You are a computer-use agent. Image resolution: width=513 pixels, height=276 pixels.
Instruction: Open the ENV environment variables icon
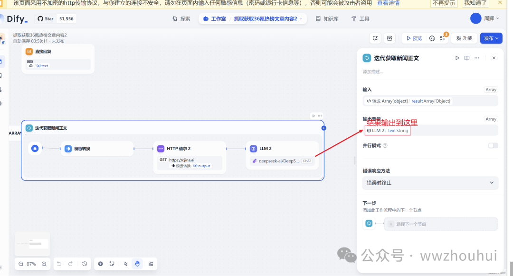coord(389,38)
